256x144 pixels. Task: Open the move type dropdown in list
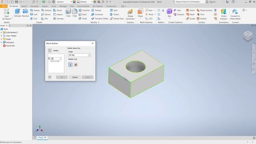pyautogui.click(x=60, y=59)
